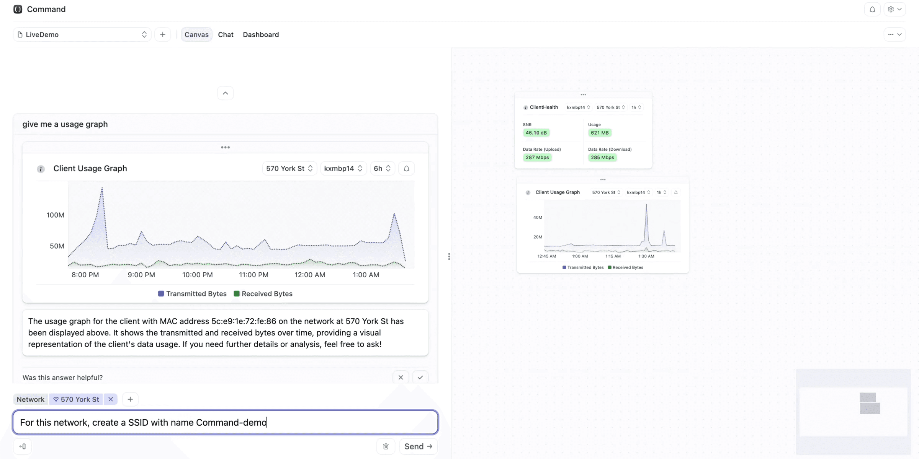
Task: Open the kxmbp14 client selector dropdown
Action: (x=343, y=168)
